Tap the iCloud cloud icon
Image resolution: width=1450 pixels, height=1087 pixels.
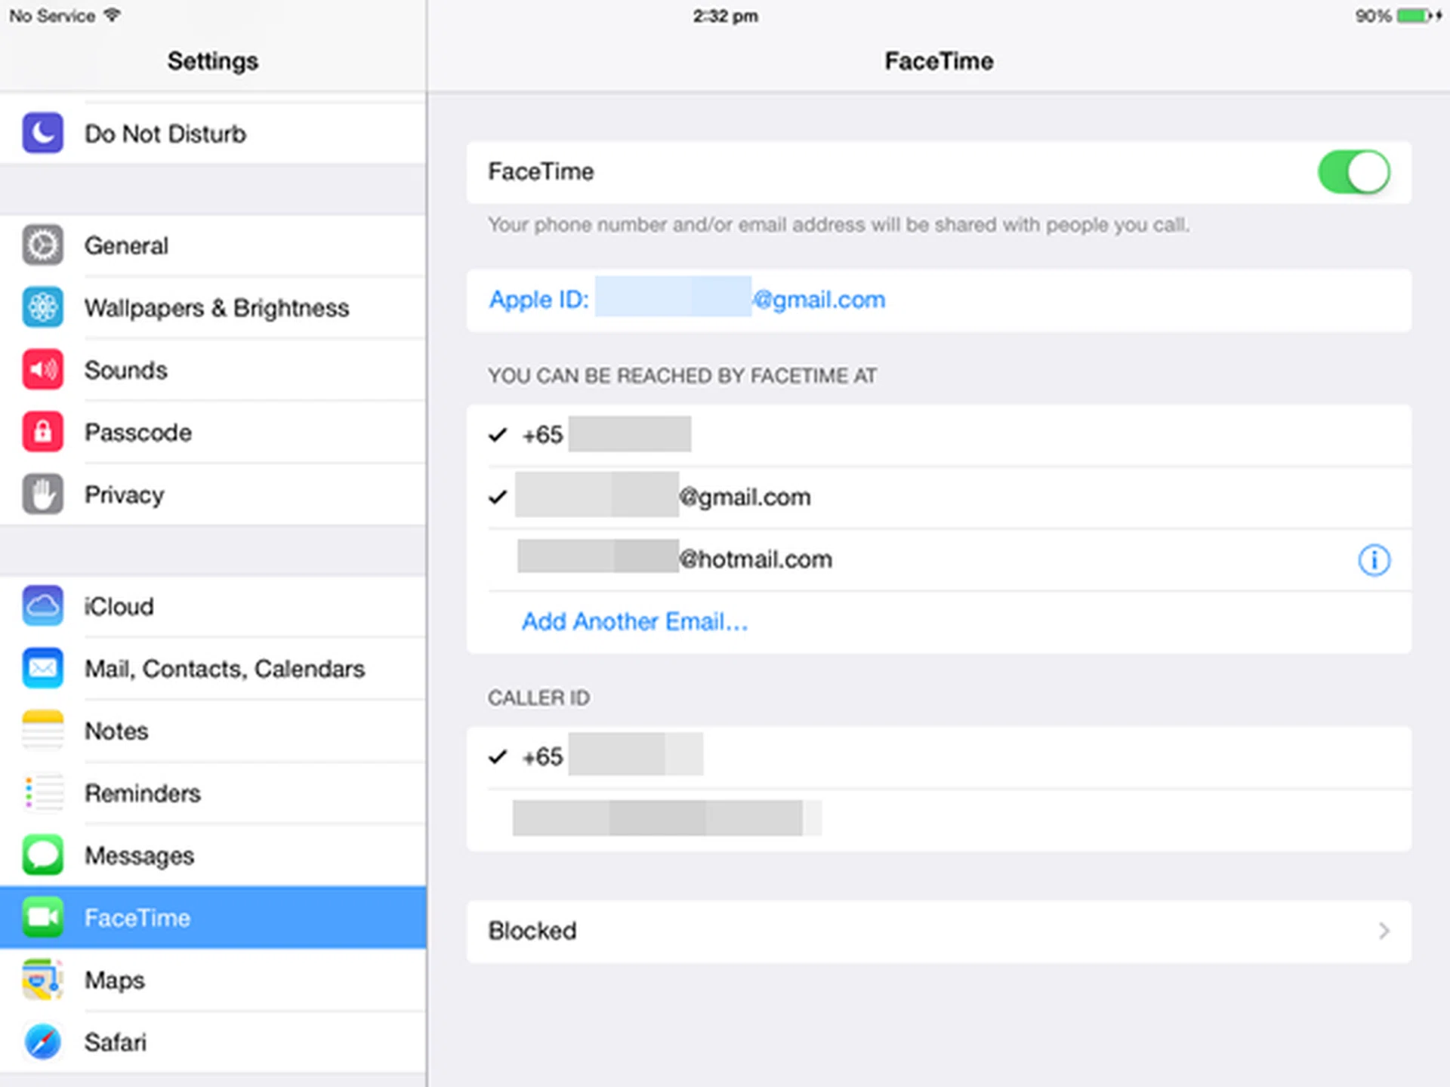click(42, 606)
